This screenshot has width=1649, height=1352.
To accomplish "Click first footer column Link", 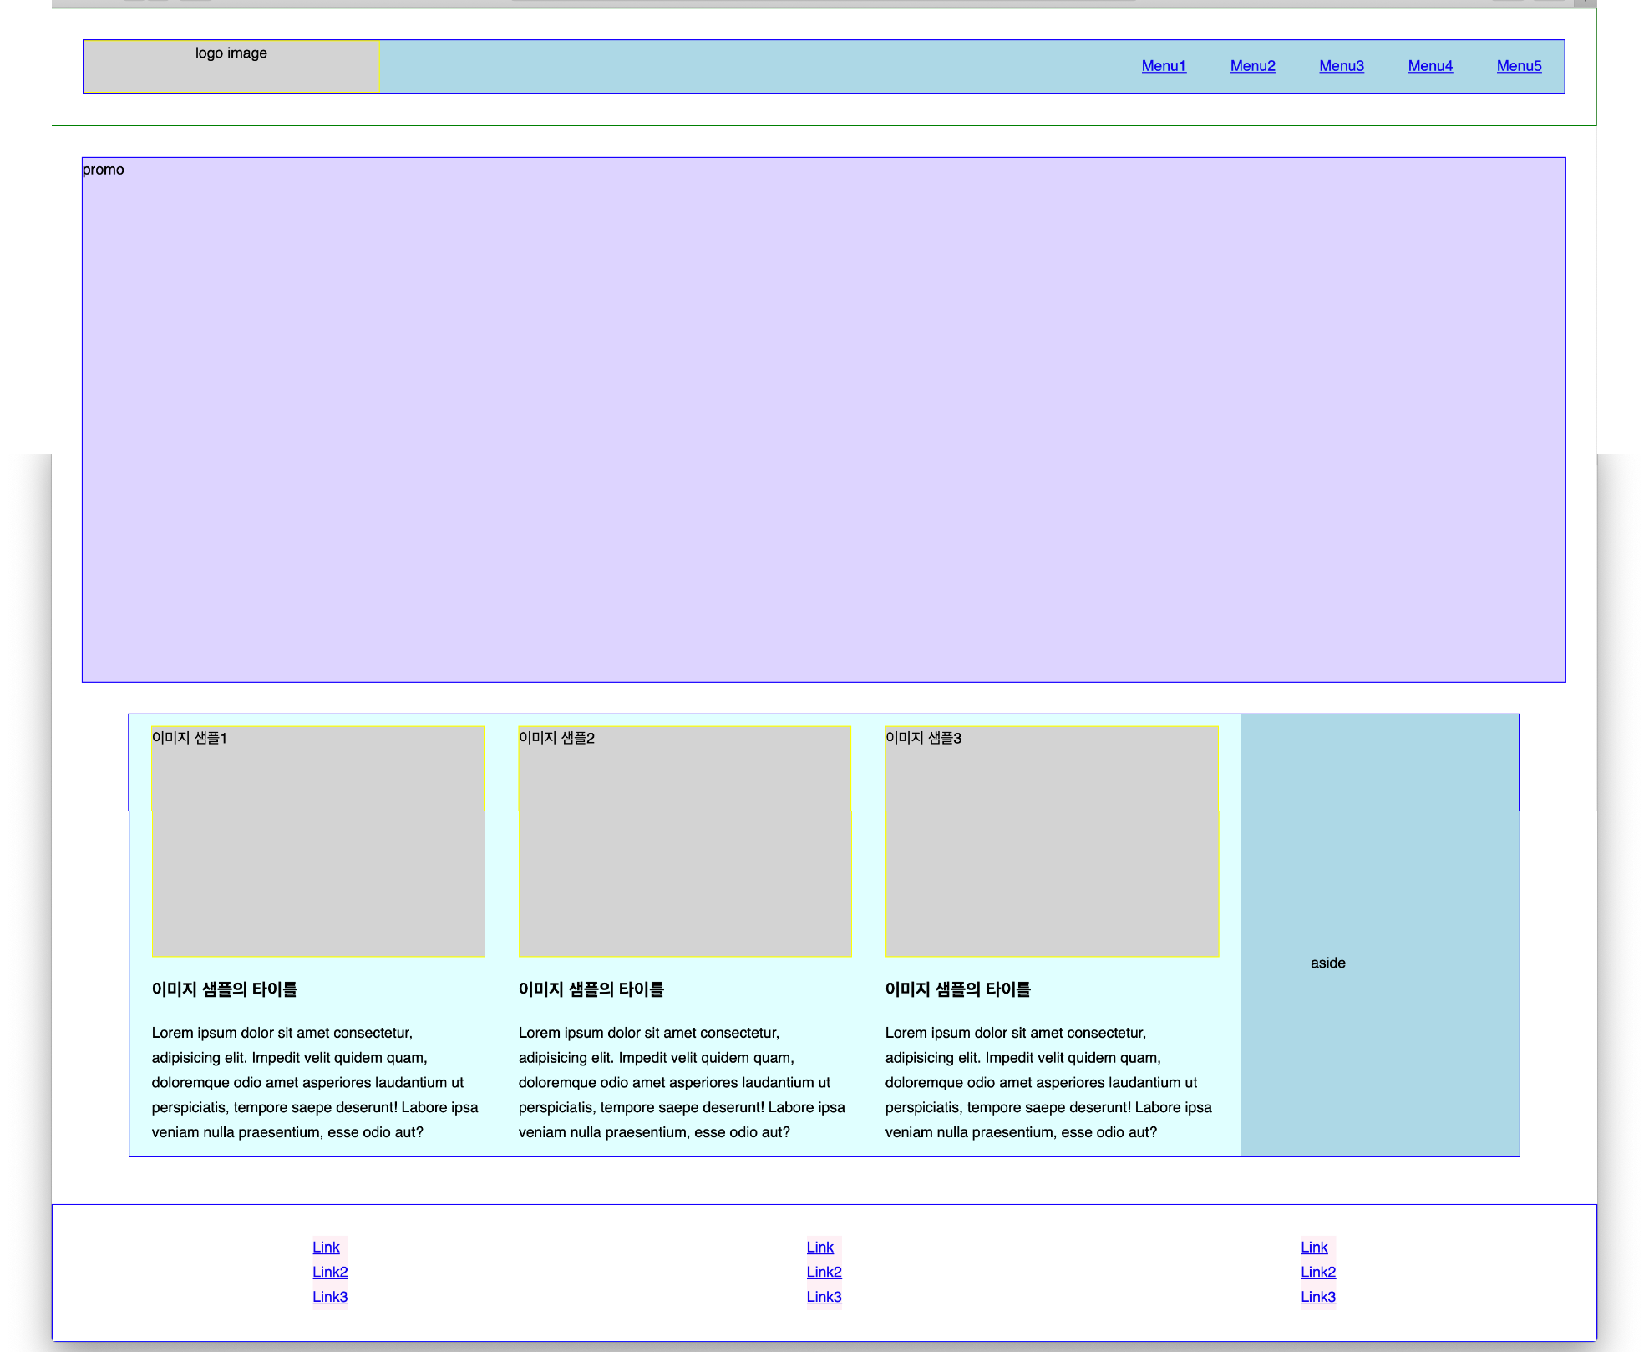I will click(326, 1248).
